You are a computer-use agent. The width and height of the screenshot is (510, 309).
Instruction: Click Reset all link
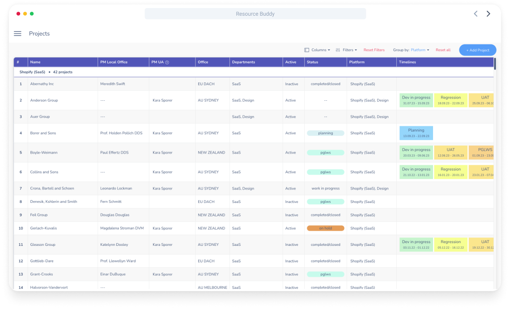[x=443, y=50]
